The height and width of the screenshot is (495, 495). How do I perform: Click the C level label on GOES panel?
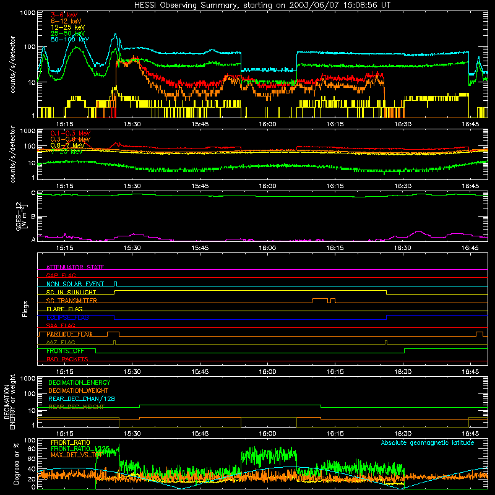33,192
